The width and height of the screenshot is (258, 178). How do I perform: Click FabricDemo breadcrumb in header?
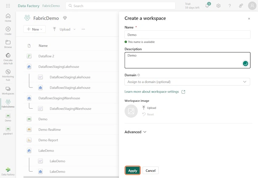coord(51,6)
